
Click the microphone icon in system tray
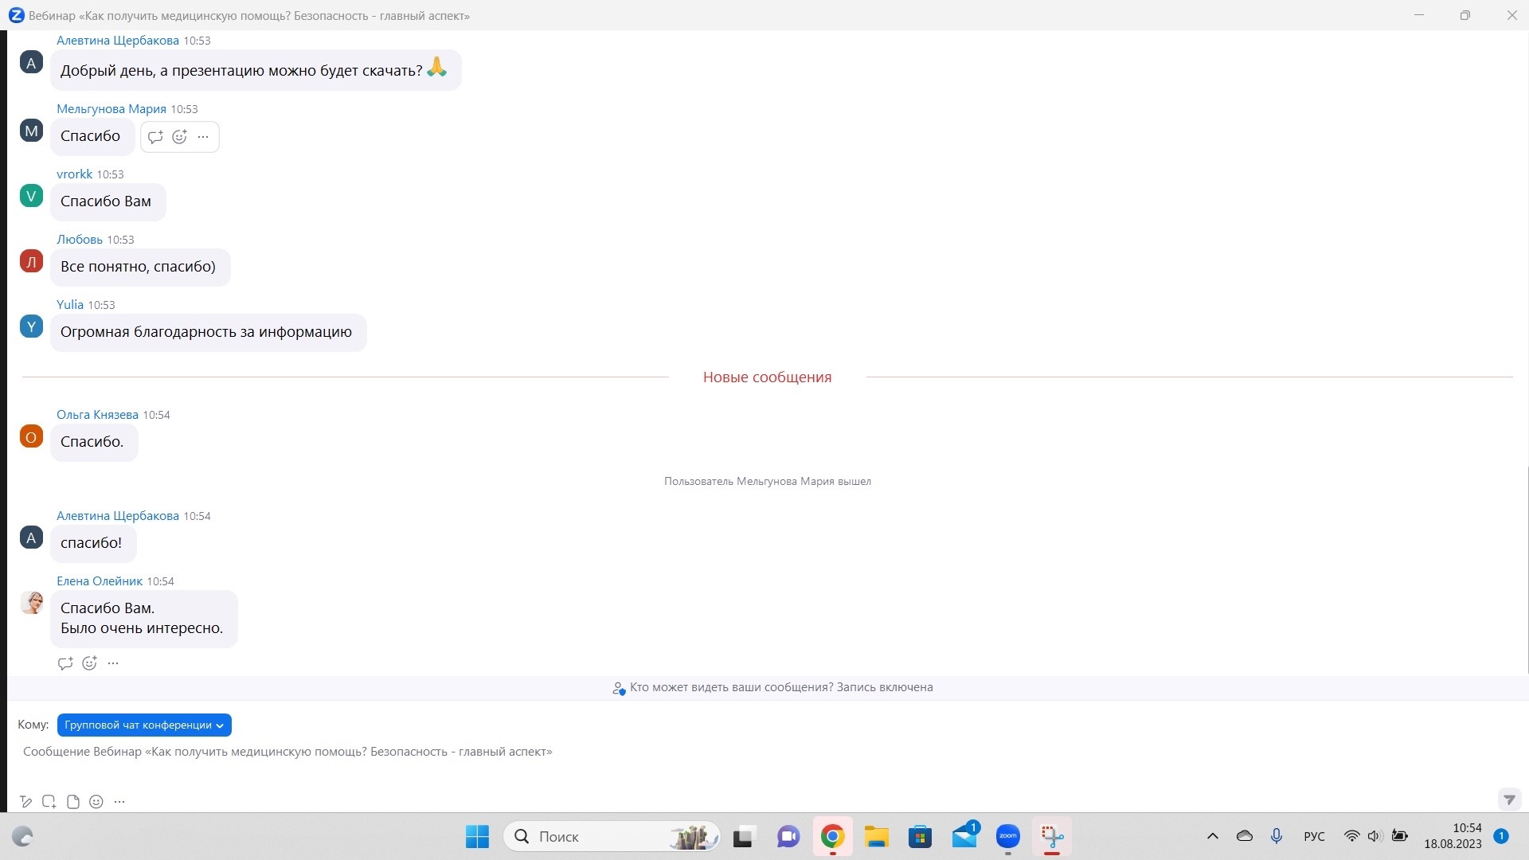click(1277, 836)
